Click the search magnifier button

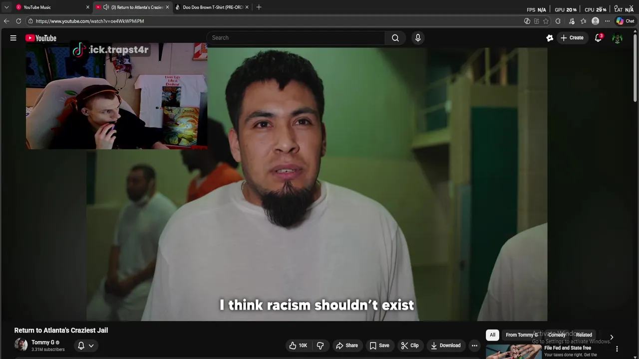click(x=395, y=38)
